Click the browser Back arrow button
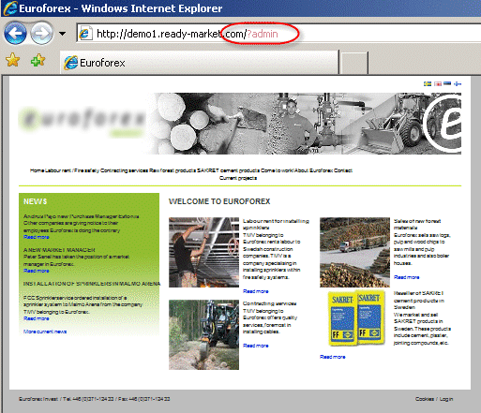This screenshot has height=413, width=481. click(15, 33)
